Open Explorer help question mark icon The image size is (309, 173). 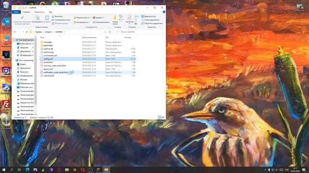[164, 12]
